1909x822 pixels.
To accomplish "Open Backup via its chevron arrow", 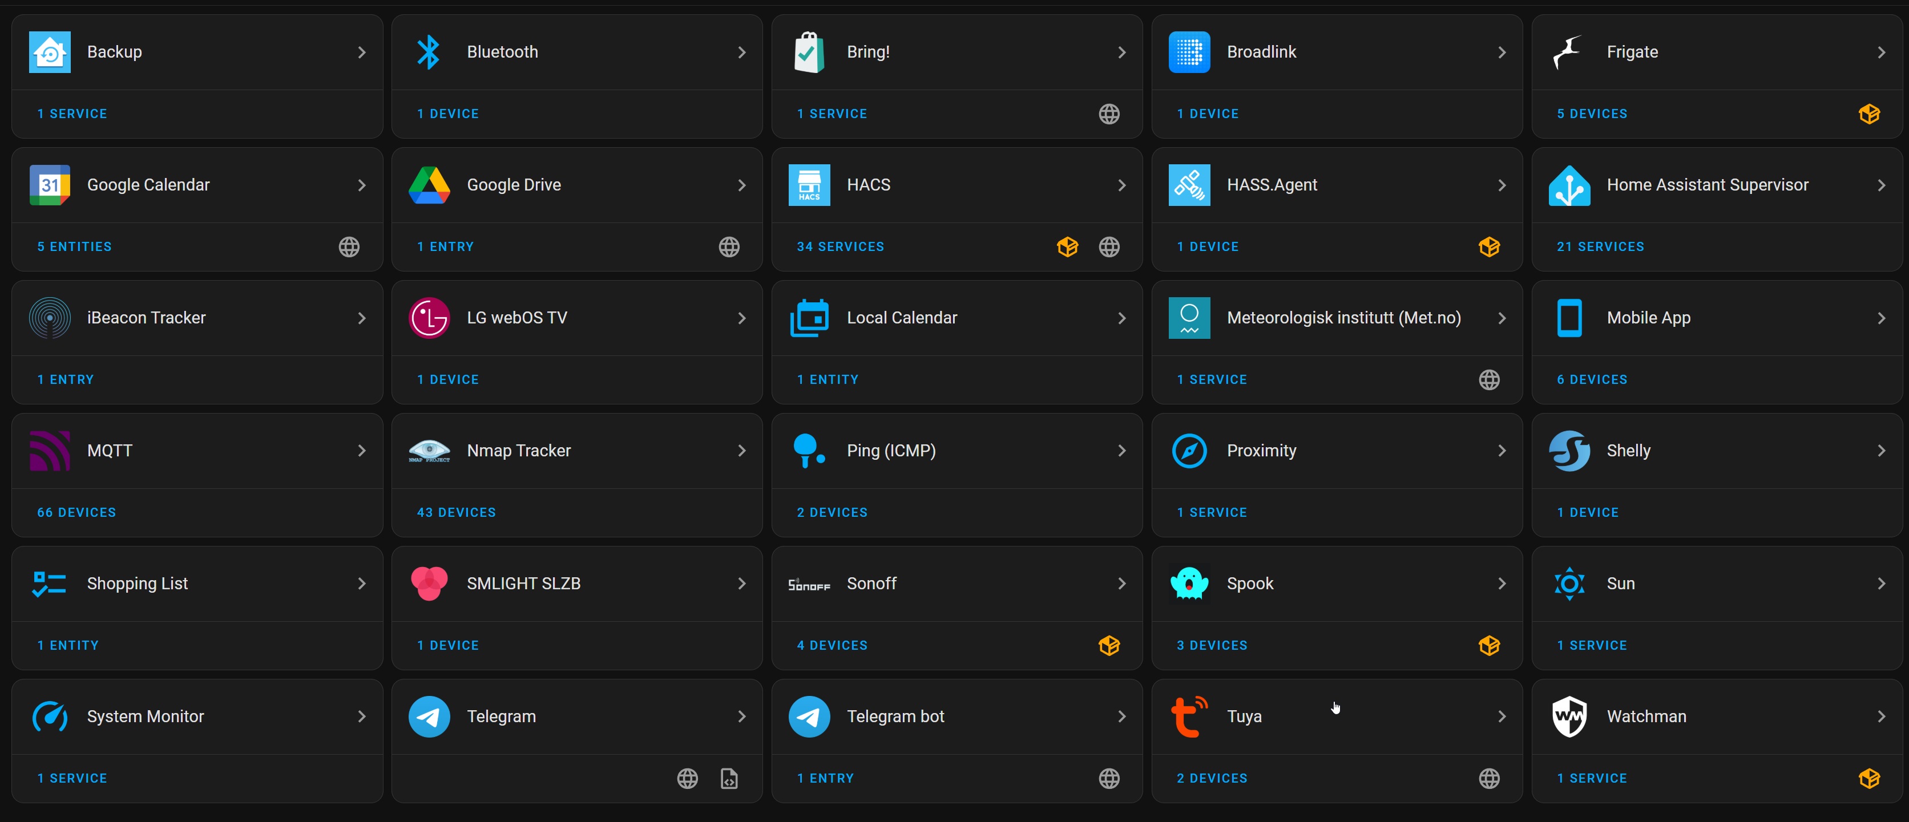I will [x=362, y=52].
